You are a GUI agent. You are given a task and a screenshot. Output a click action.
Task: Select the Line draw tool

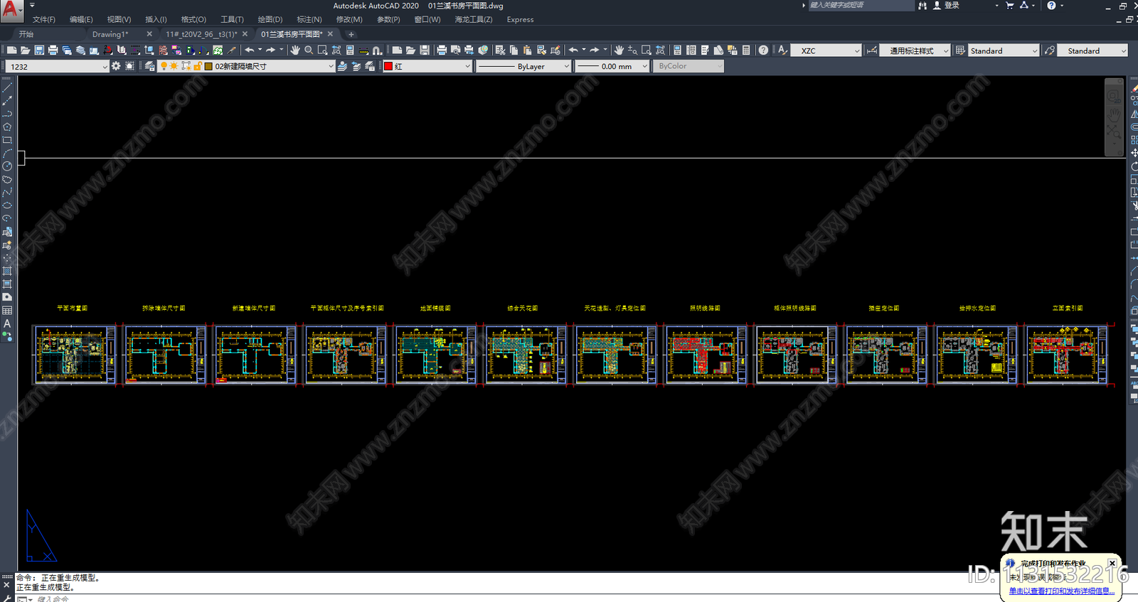point(7,88)
